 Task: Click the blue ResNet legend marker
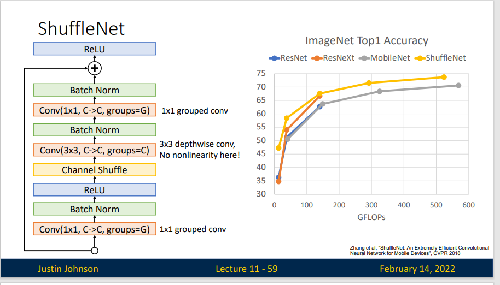tap(274, 58)
